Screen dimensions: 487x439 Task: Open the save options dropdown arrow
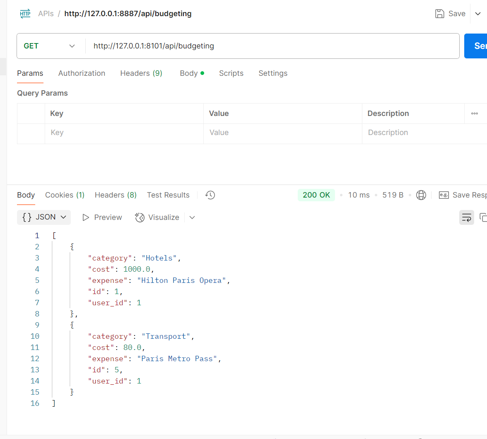[x=478, y=14]
